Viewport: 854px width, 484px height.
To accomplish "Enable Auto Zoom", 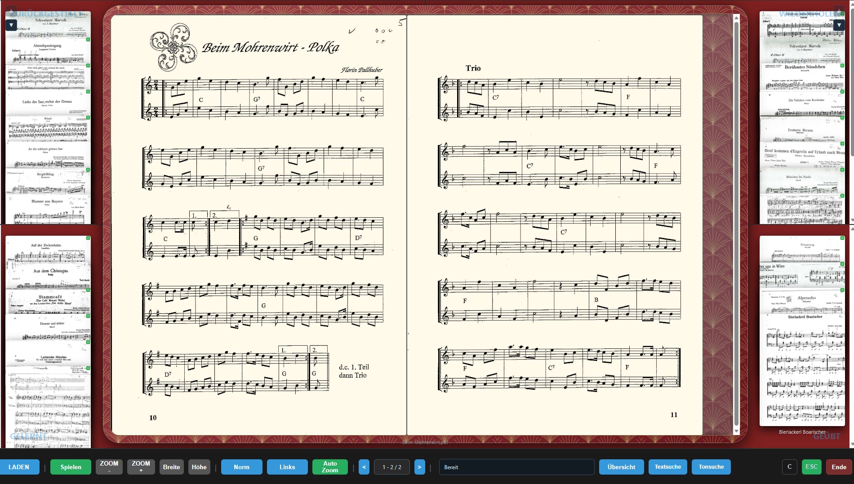I will coord(330,467).
